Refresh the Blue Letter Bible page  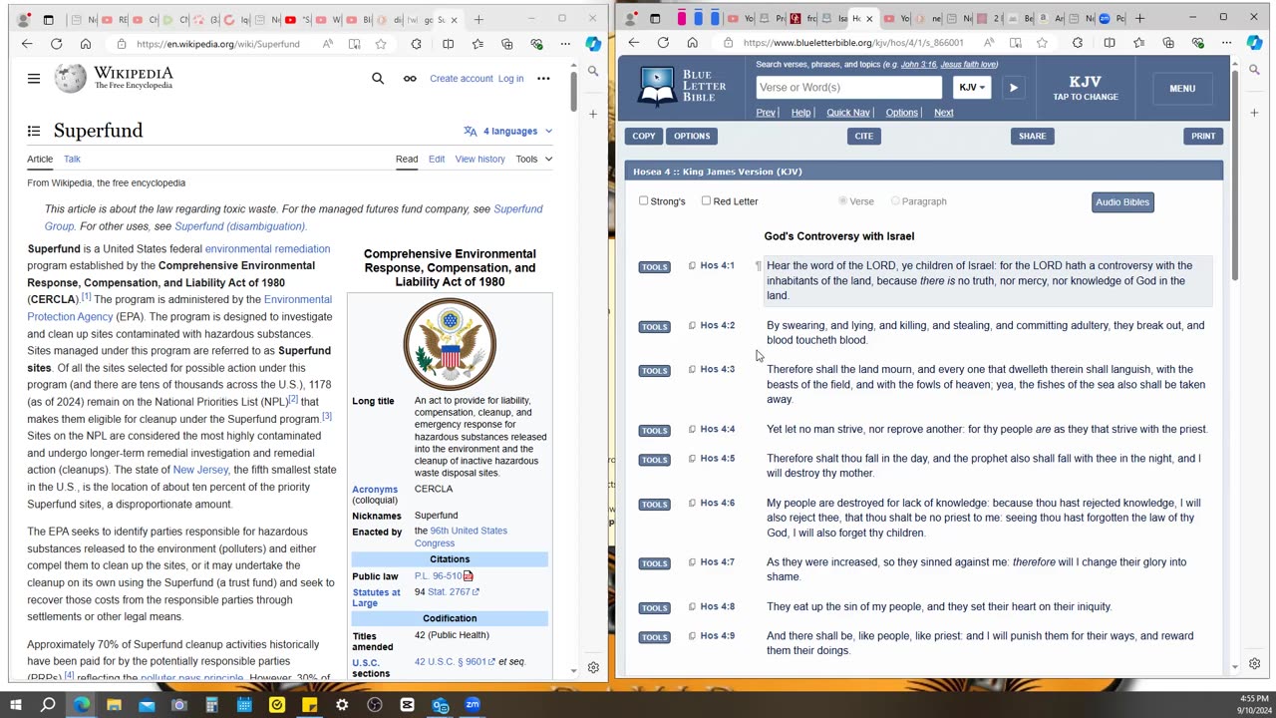pos(663,43)
